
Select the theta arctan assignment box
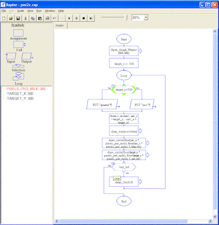click(x=124, y=119)
